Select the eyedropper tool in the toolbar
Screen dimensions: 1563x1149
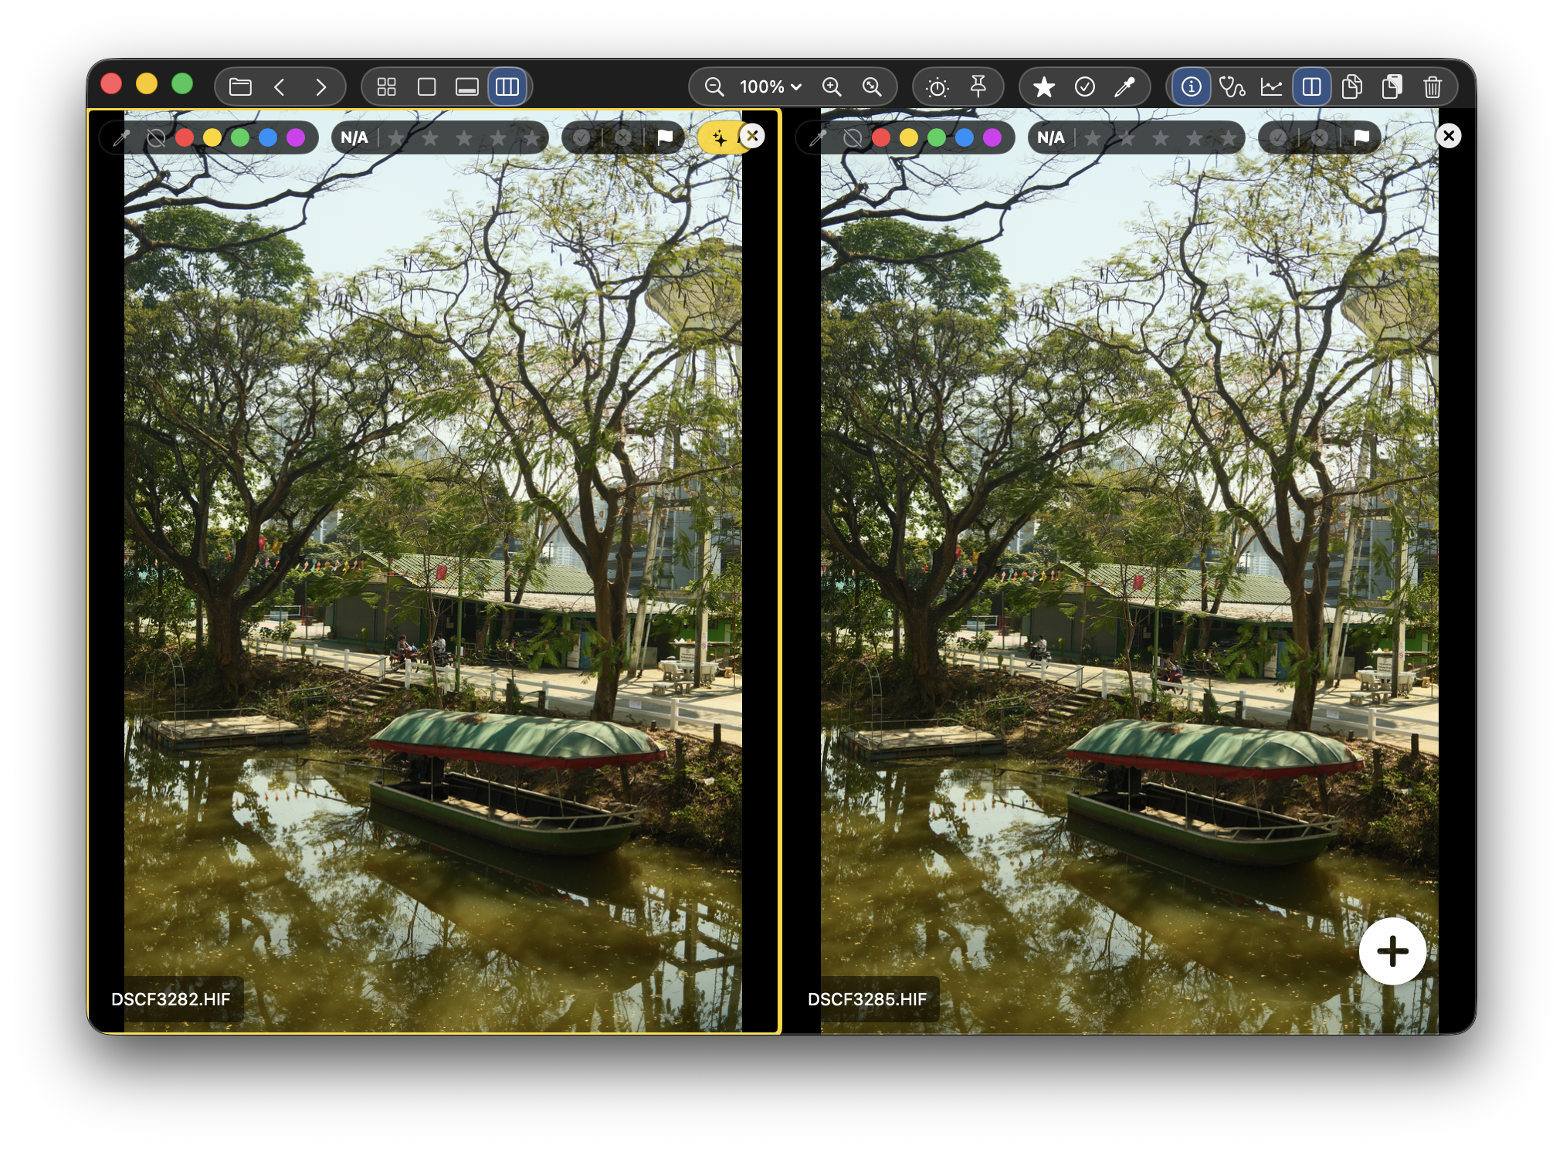[x=1125, y=86]
